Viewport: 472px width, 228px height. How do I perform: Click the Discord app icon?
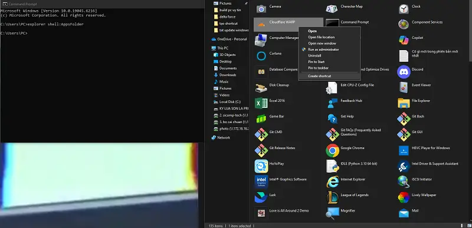coord(404,72)
